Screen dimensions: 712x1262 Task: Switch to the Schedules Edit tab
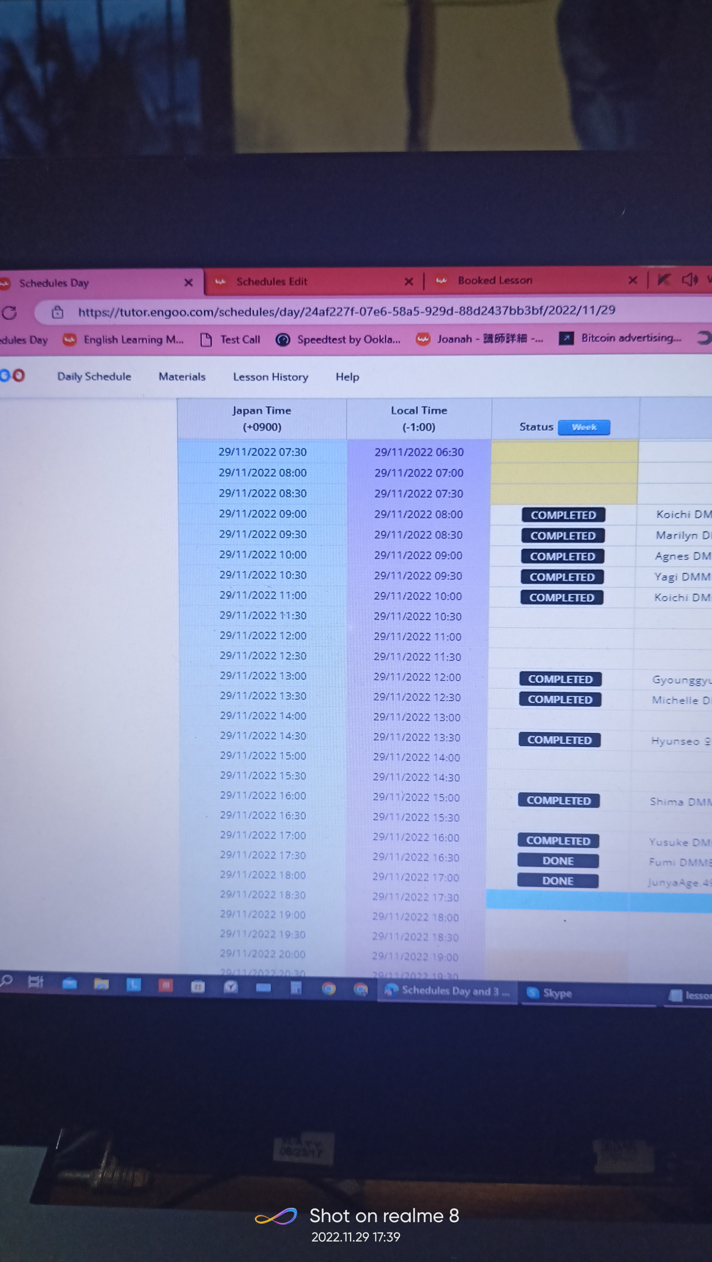(x=314, y=281)
